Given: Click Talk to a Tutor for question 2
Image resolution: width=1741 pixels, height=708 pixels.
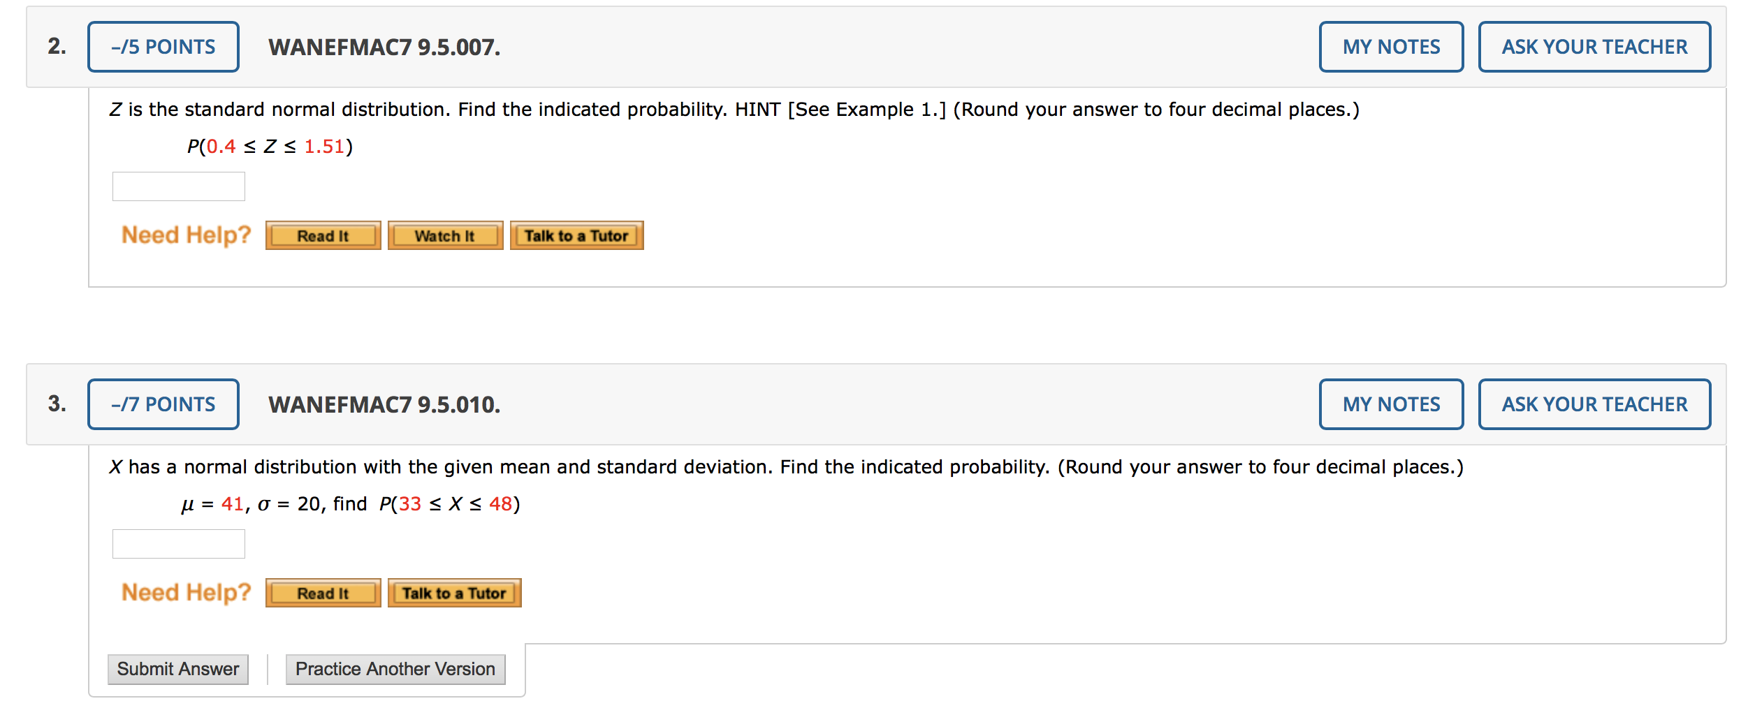Looking at the screenshot, I should [576, 235].
